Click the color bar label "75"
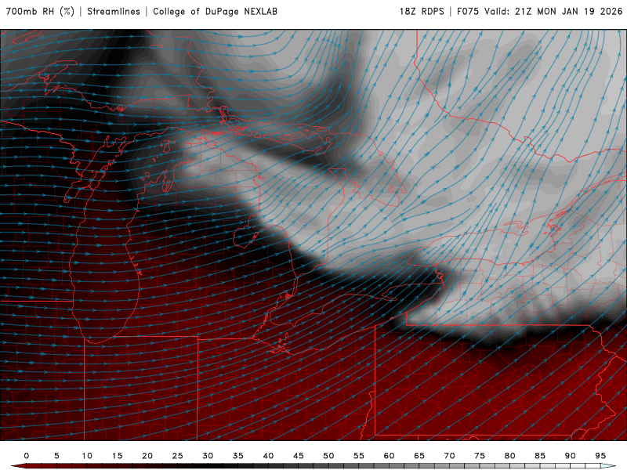 [x=480, y=456]
